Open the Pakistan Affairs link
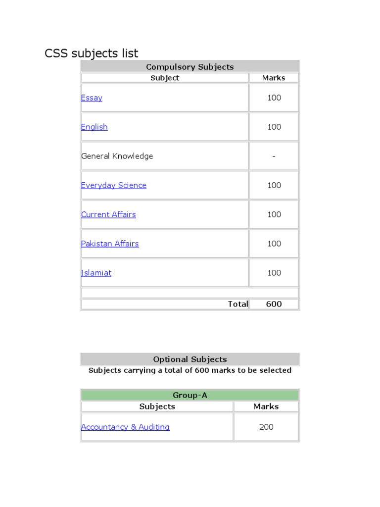The image size is (380, 507). (x=109, y=244)
